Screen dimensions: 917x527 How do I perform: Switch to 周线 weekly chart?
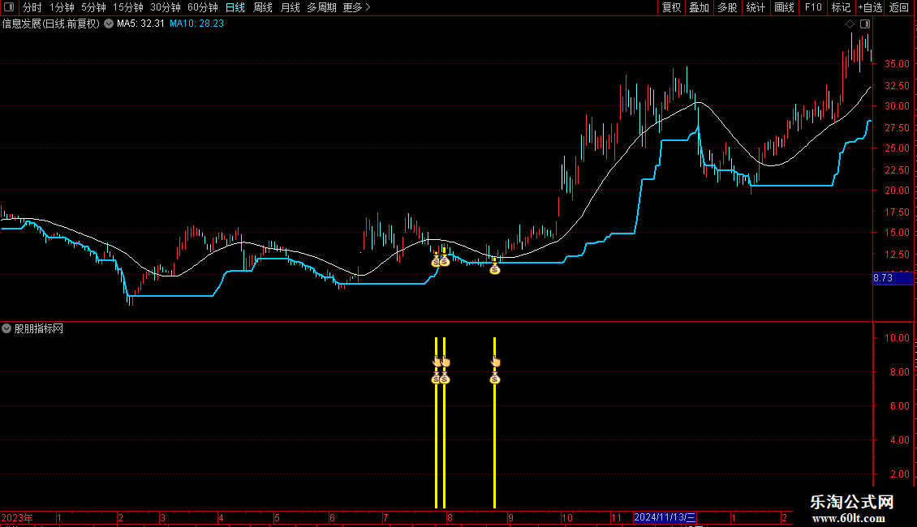[x=263, y=7]
